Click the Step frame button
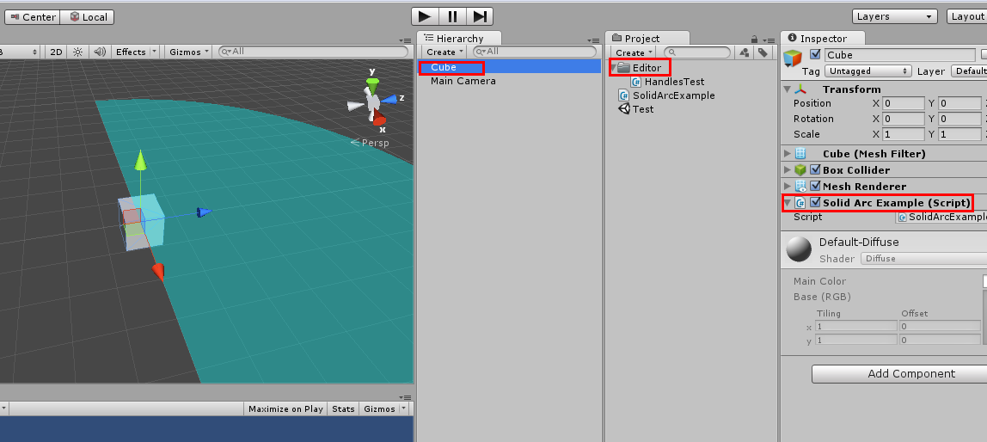The image size is (987, 442). click(x=480, y=16)
